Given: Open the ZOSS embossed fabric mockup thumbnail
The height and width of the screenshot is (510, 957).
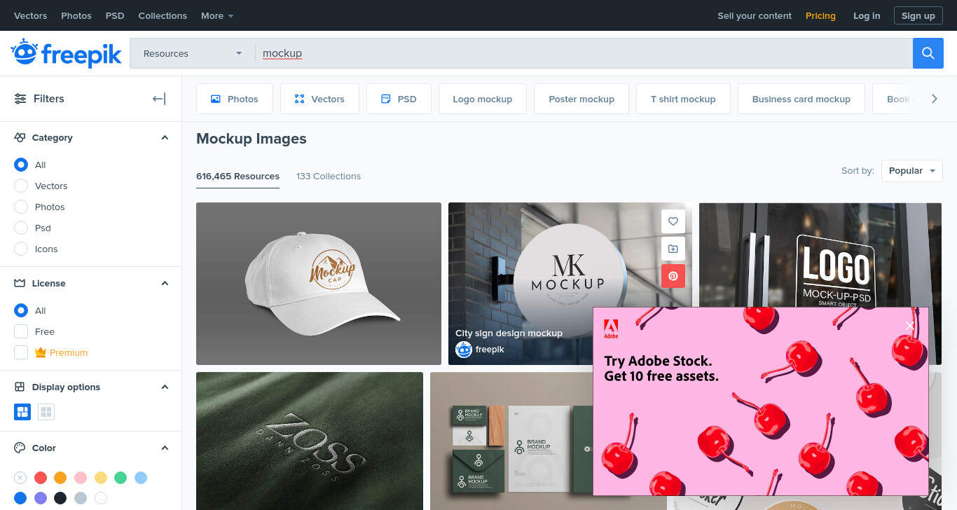Looking at the screenshot, I should tap(310, 441).
